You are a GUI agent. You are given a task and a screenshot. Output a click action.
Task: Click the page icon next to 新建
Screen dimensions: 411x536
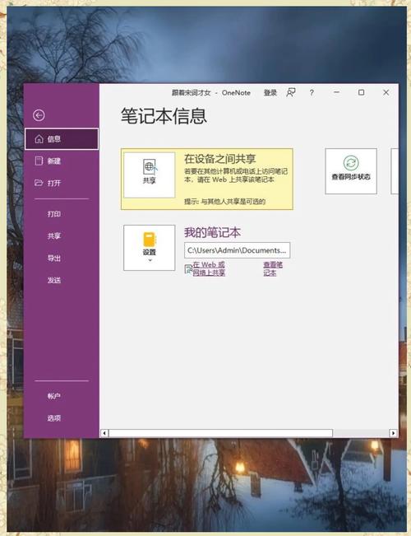point(39,161)
